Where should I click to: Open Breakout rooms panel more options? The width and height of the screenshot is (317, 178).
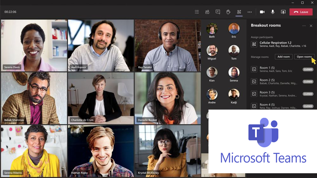pos(304,26)
